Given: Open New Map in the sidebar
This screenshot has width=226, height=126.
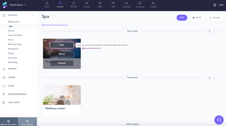Looking at the screenshot, I should [13, 62].
